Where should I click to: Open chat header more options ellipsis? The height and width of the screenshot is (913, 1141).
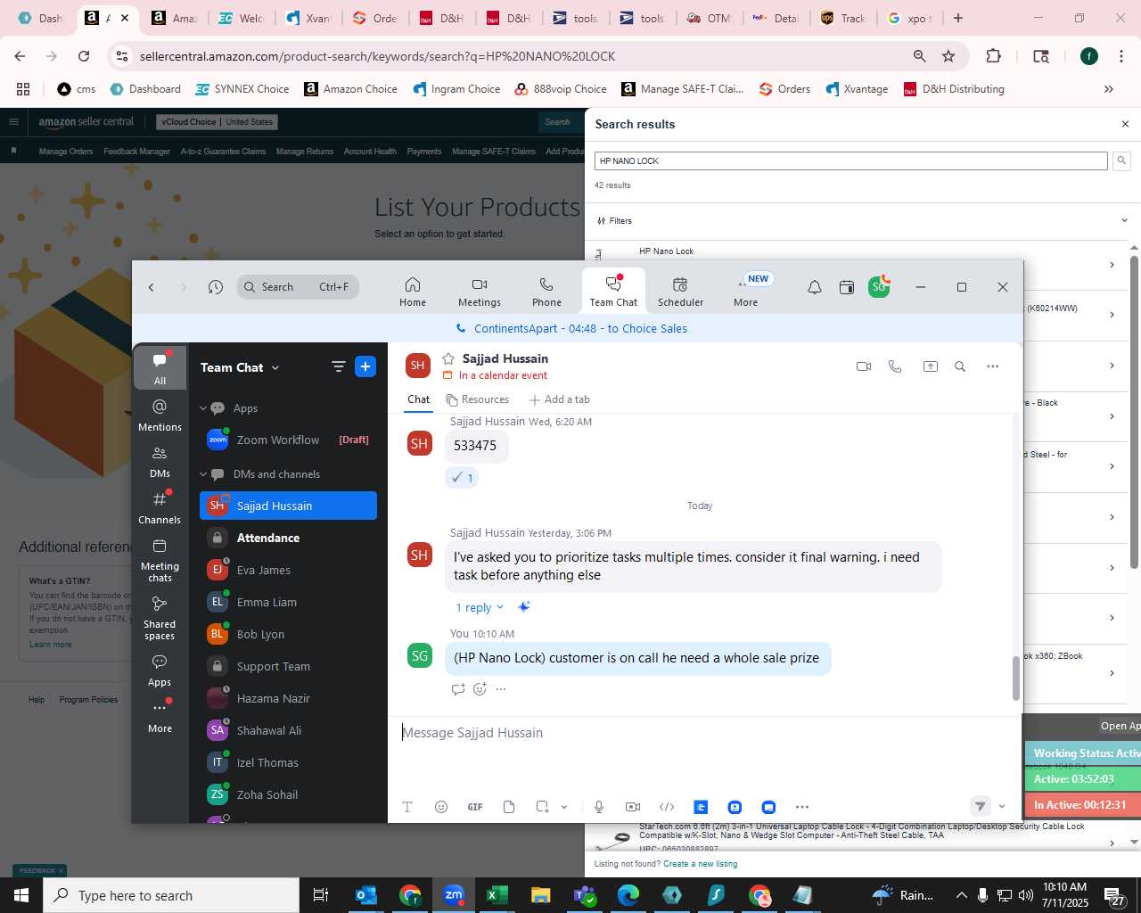click(992, 366)
